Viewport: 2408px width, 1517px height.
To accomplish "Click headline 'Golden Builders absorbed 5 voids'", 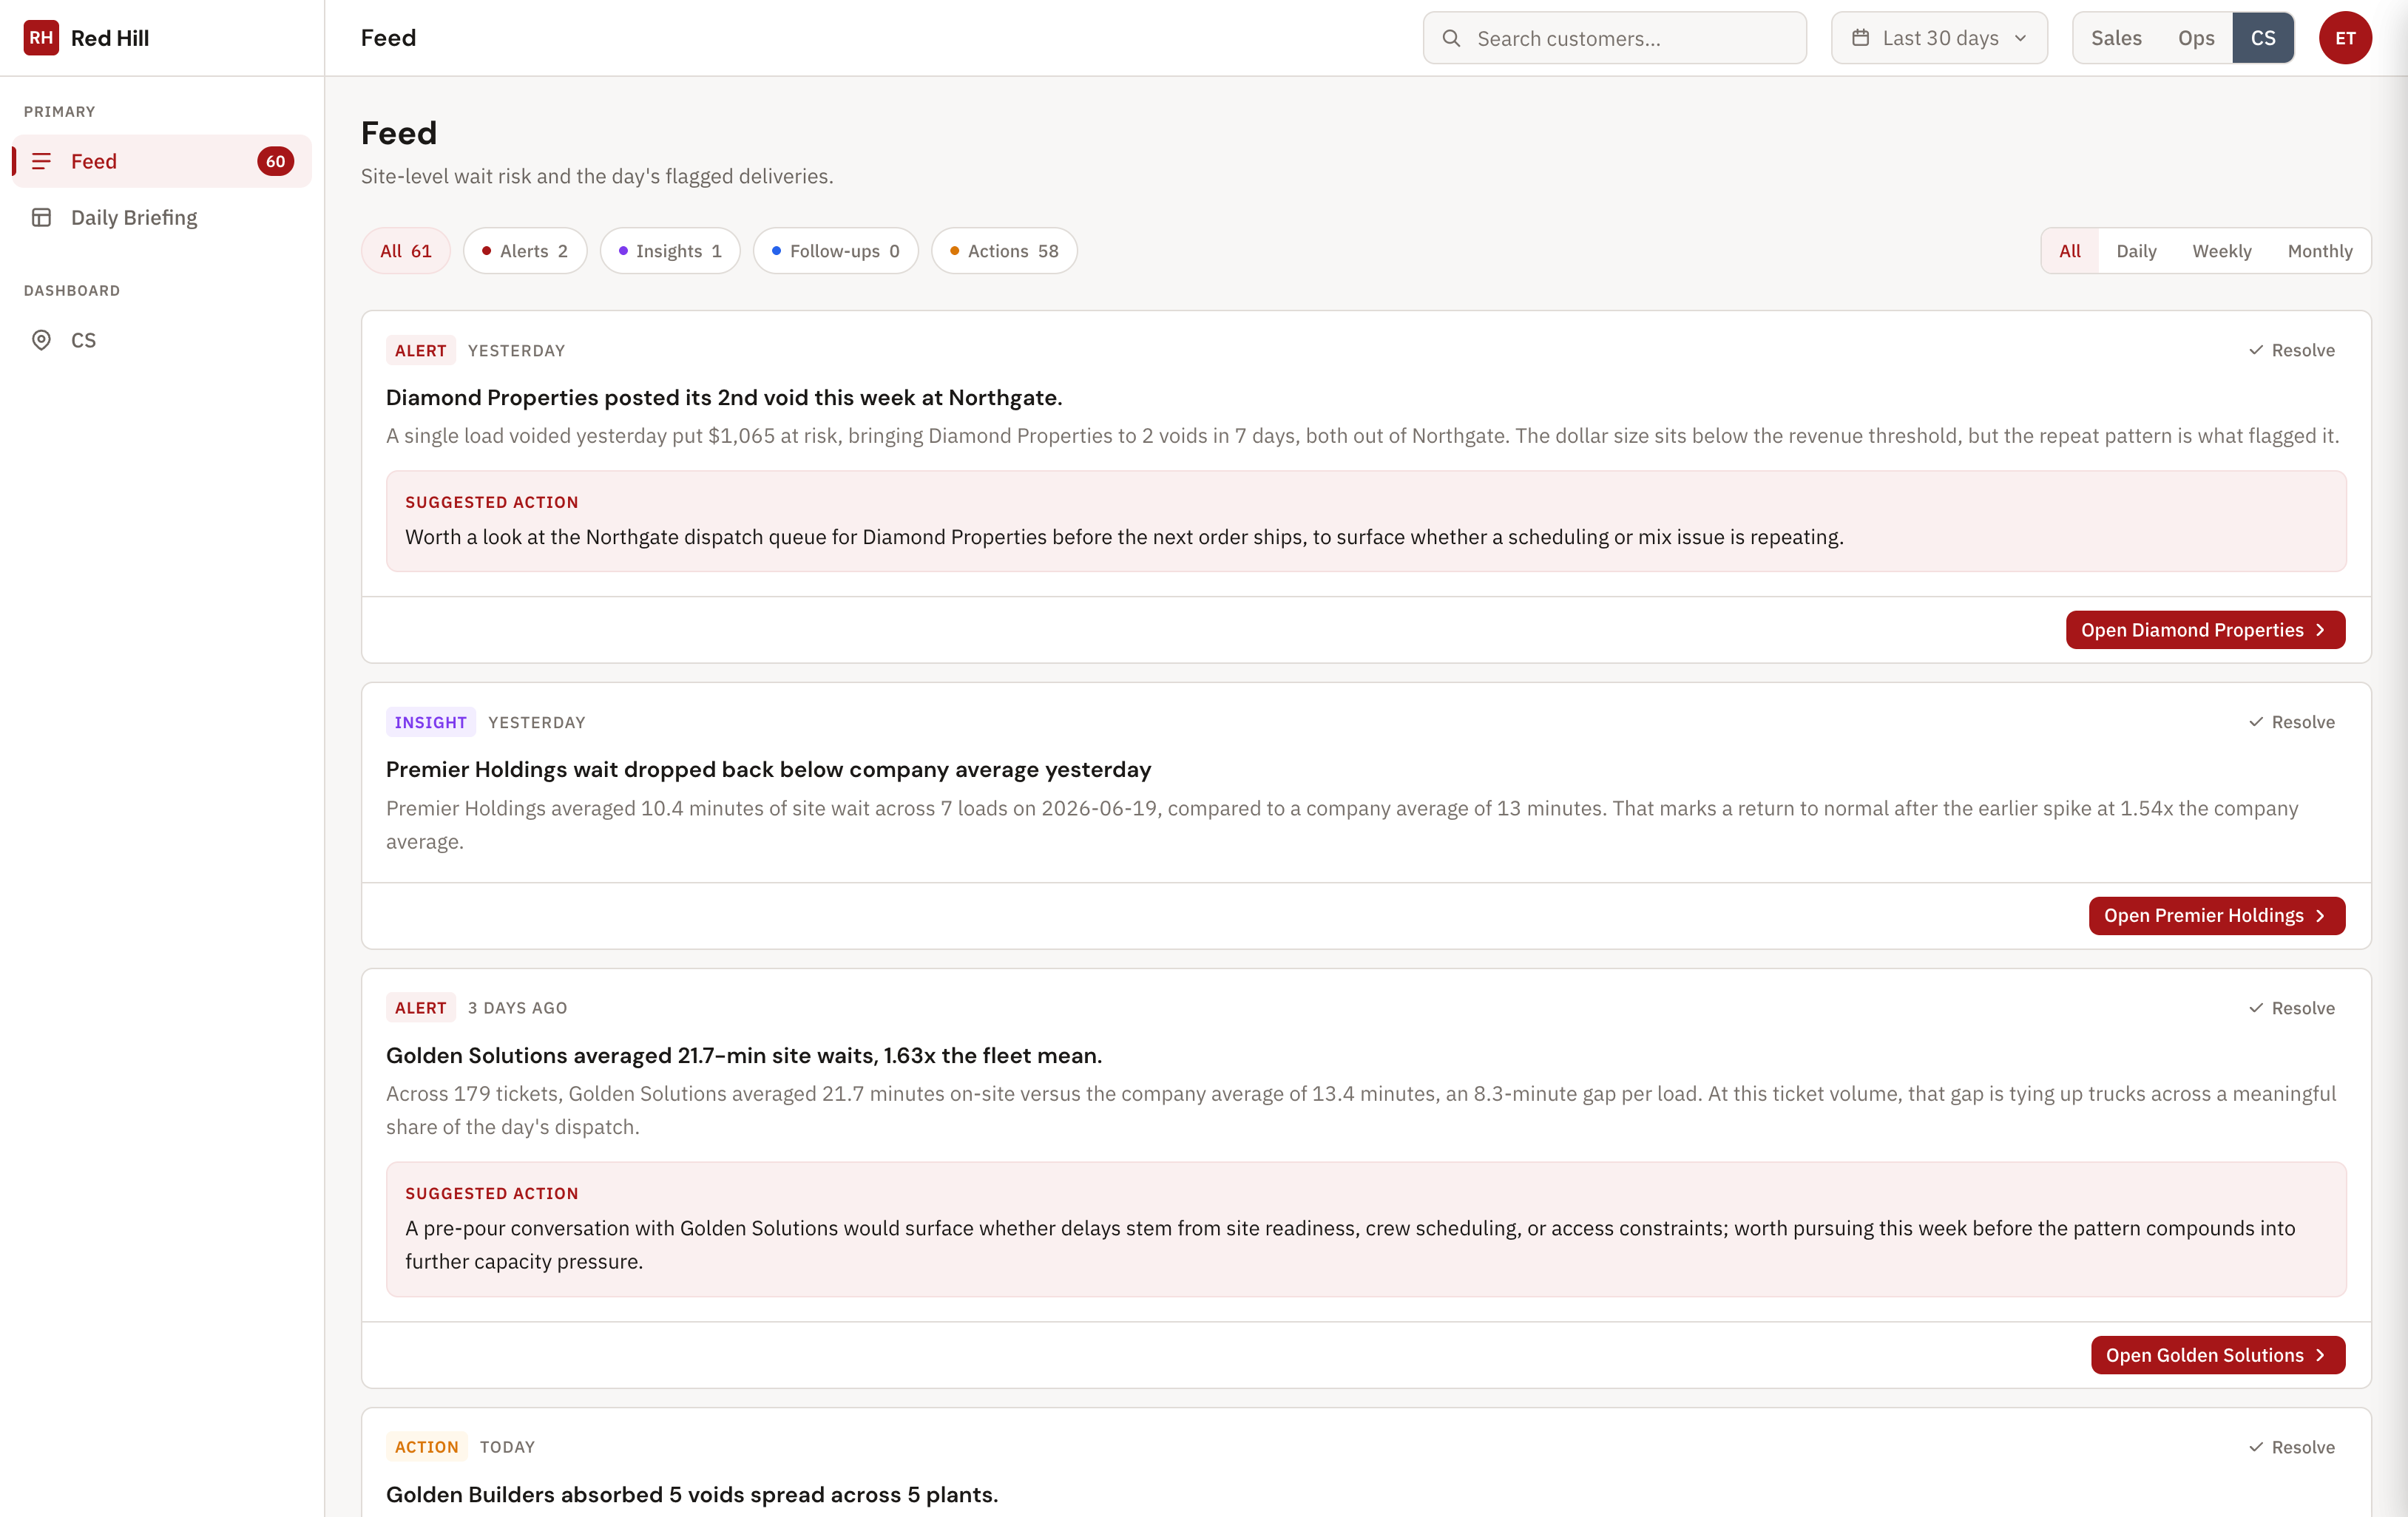I will tap(692, 1494).
